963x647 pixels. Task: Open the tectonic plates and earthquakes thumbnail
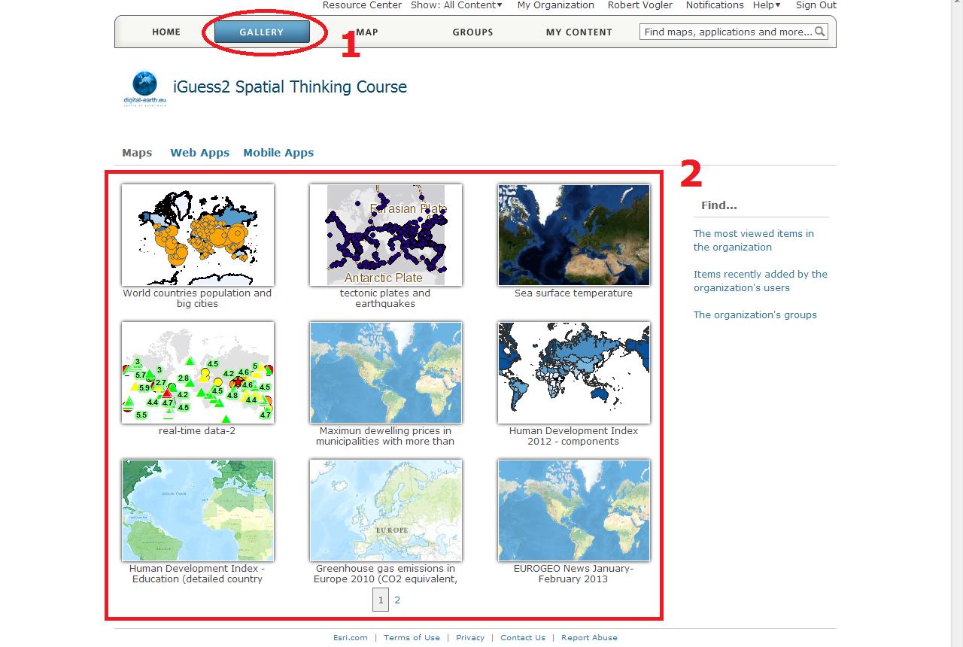pos(386,235)
